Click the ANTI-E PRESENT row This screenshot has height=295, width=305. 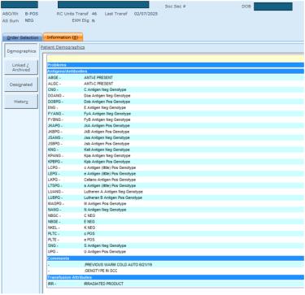point(176,77)
